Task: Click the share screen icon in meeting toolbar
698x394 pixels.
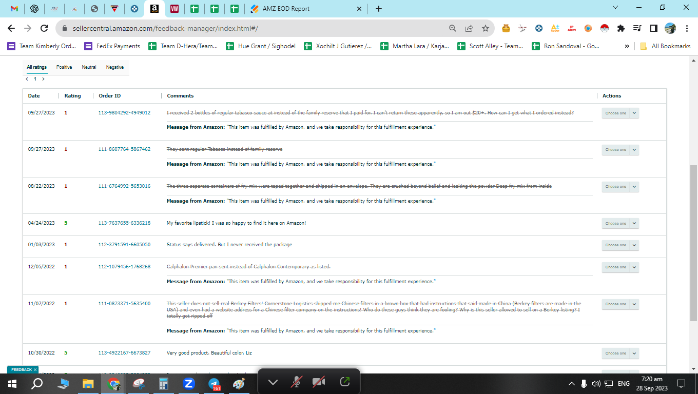Action: click(345, 382)
